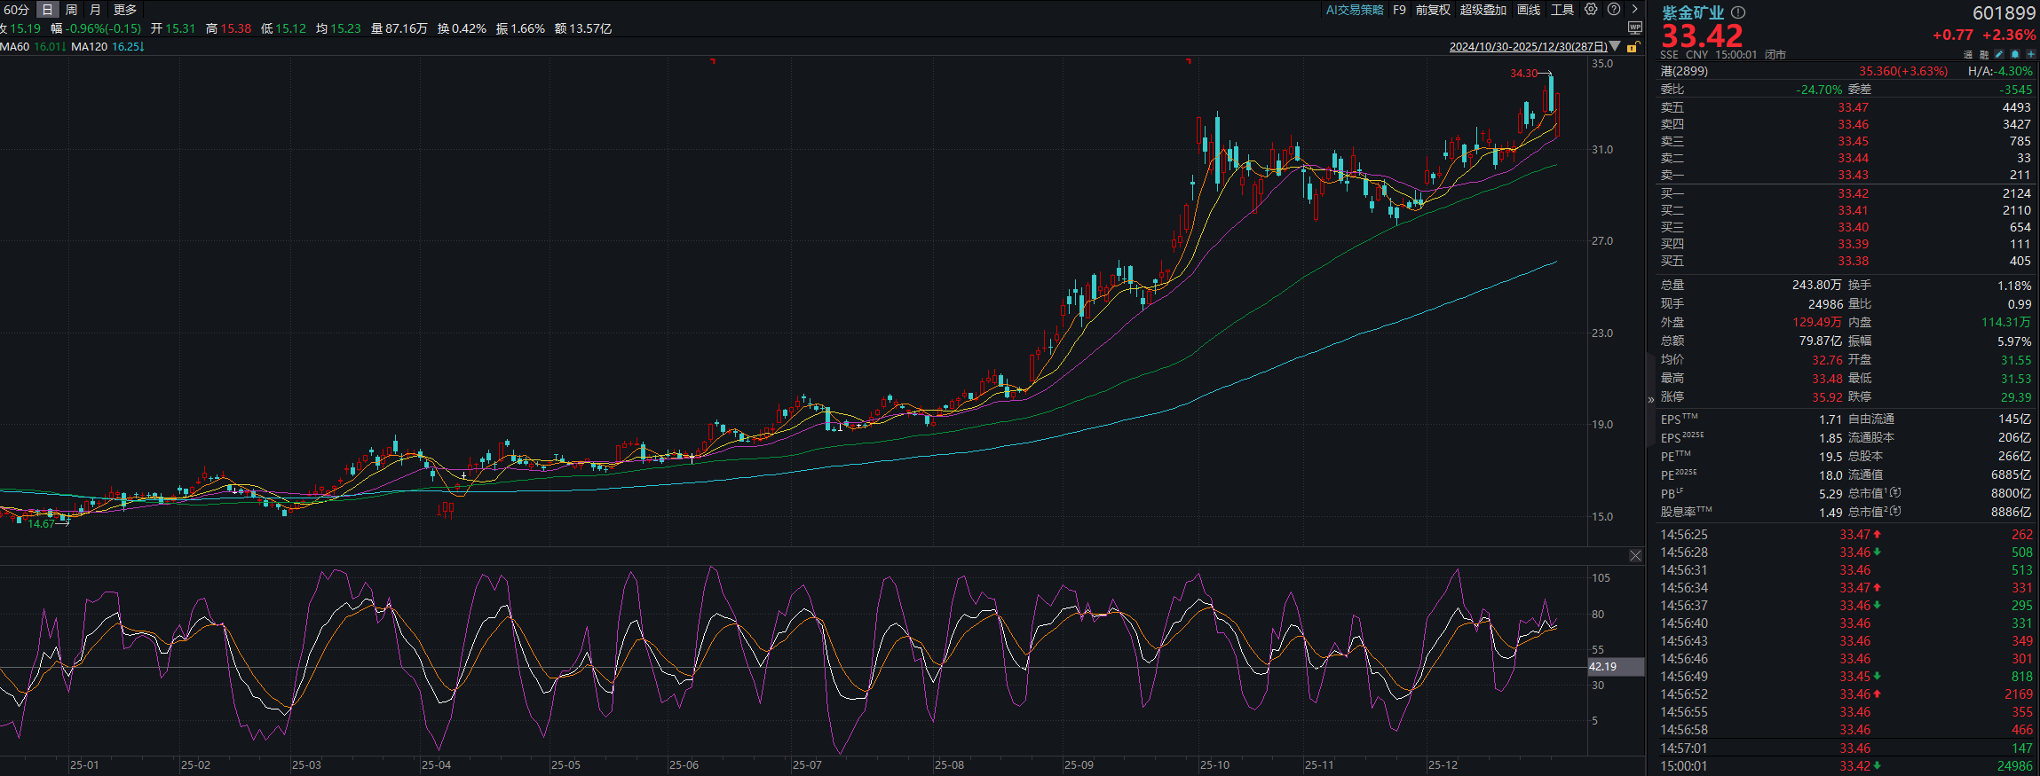Open chart settings gear icon

click(x=1591, y=10)
